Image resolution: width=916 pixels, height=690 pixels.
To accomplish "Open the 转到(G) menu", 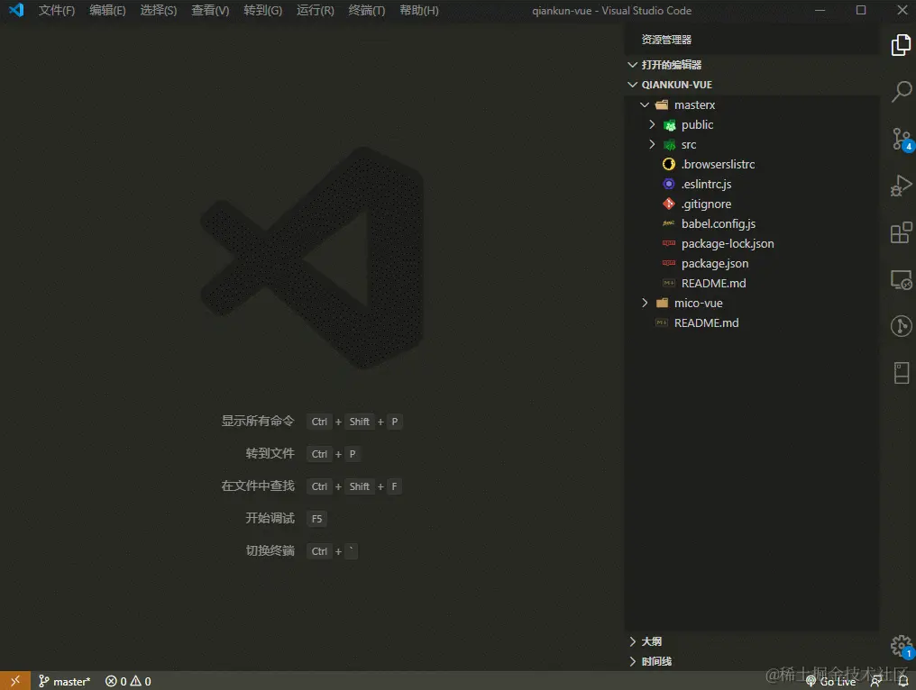I will coord(263,11).
